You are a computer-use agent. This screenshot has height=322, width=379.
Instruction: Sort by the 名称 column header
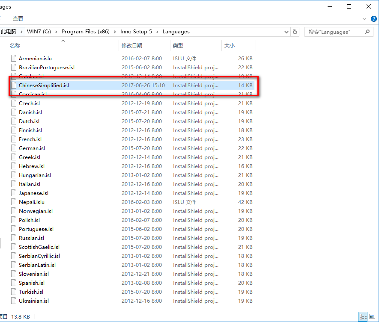(15, 46)
